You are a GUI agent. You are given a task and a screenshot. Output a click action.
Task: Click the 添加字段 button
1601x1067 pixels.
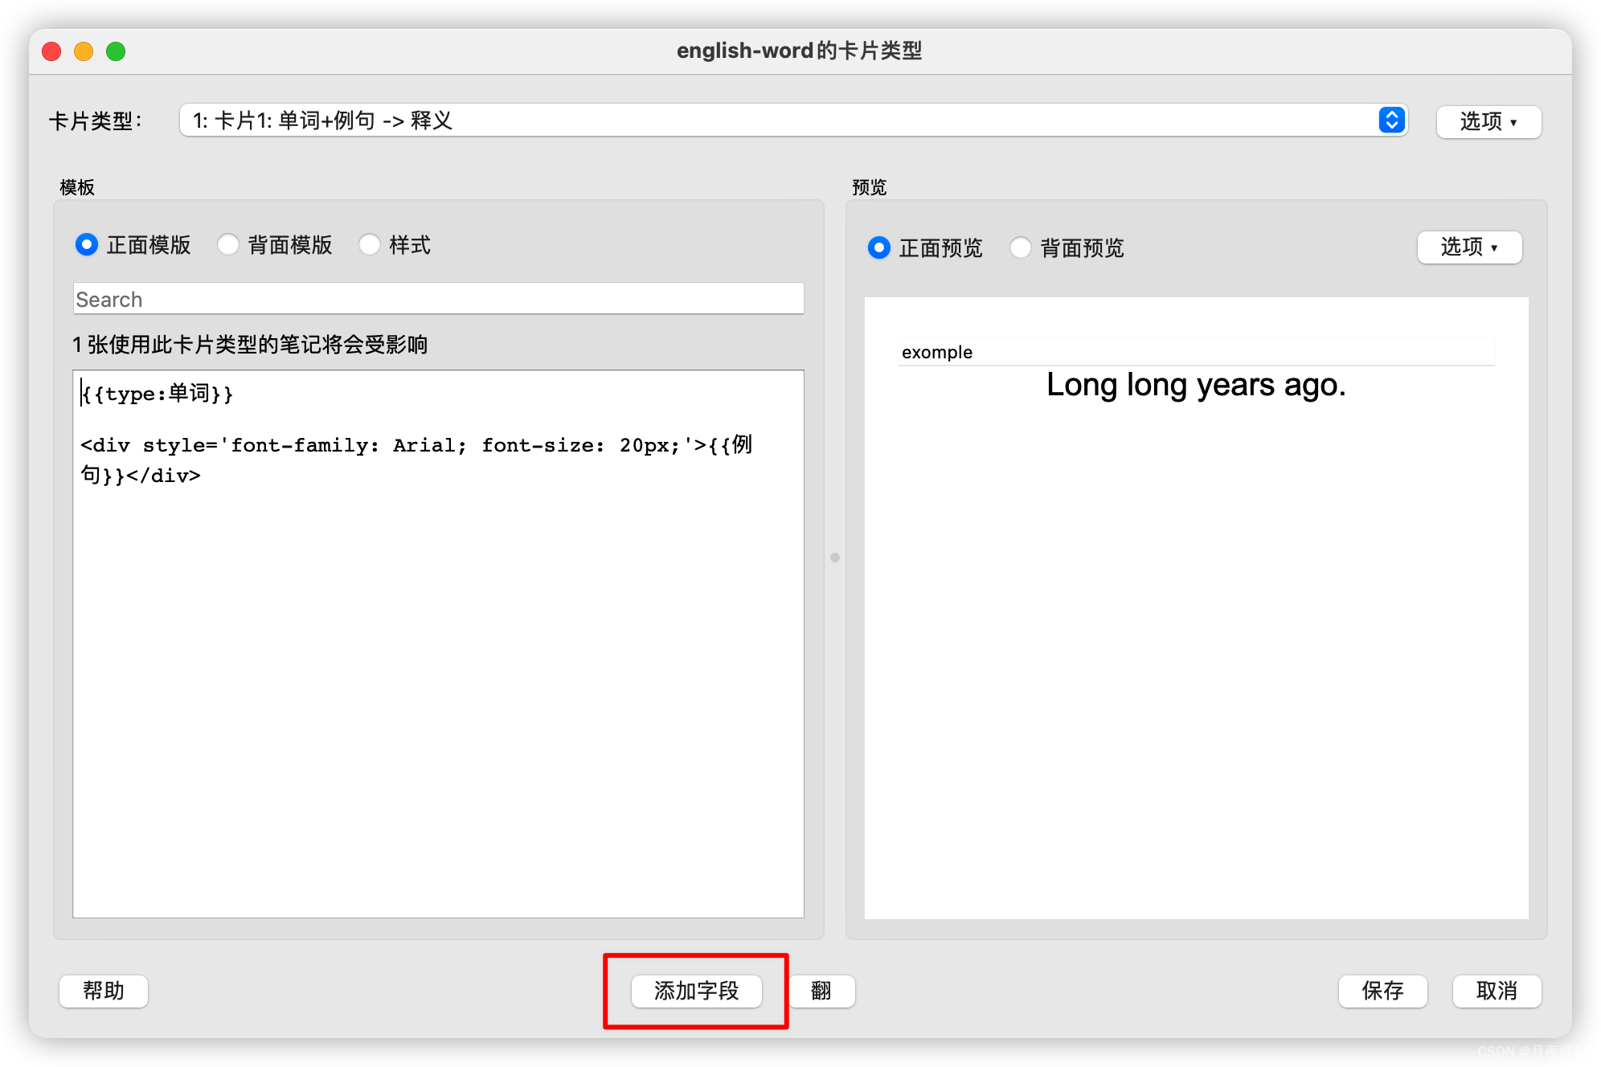[x=696, y=991]
